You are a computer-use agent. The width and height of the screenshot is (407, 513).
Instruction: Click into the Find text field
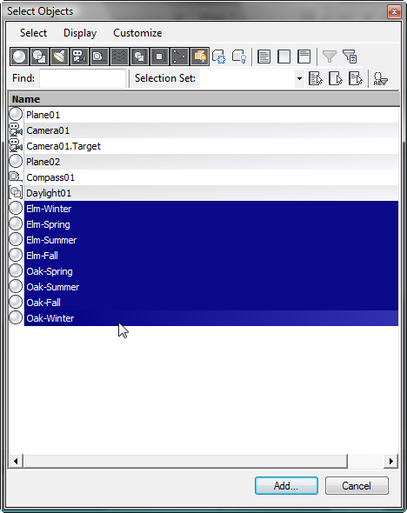click(x=83, y=78)
